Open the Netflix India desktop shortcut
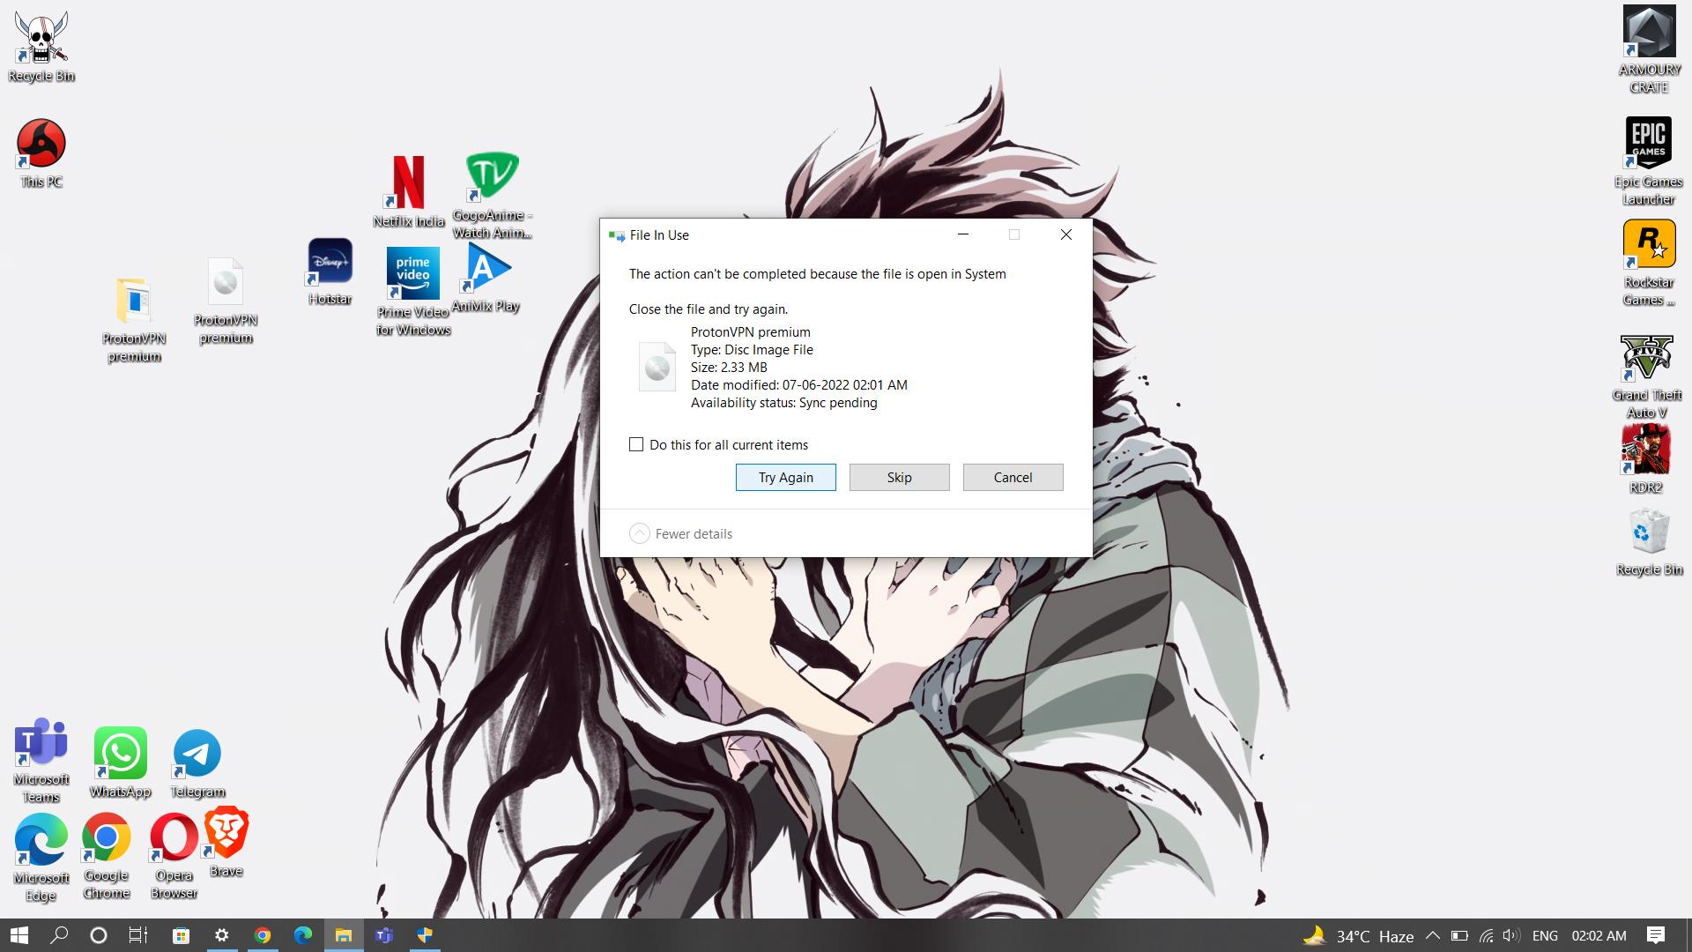This screenshot has height=952, width=1692. click(x=408, y=182)
